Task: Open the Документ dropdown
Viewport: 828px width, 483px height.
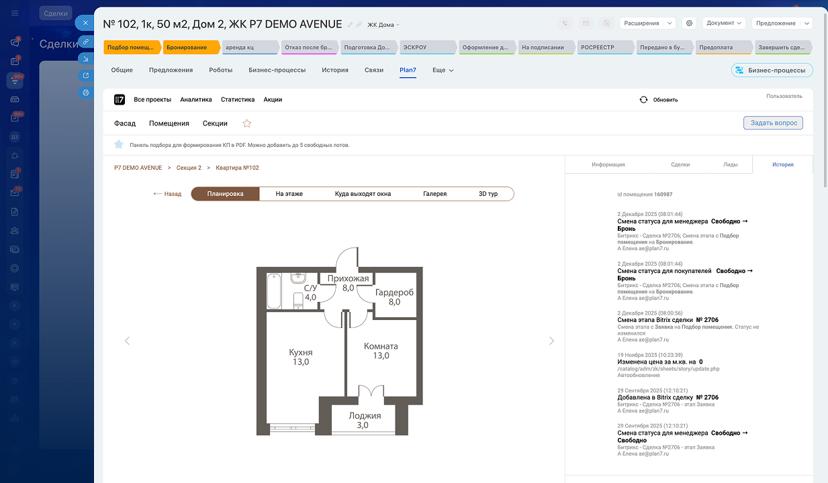Action: tap(724, 23)
